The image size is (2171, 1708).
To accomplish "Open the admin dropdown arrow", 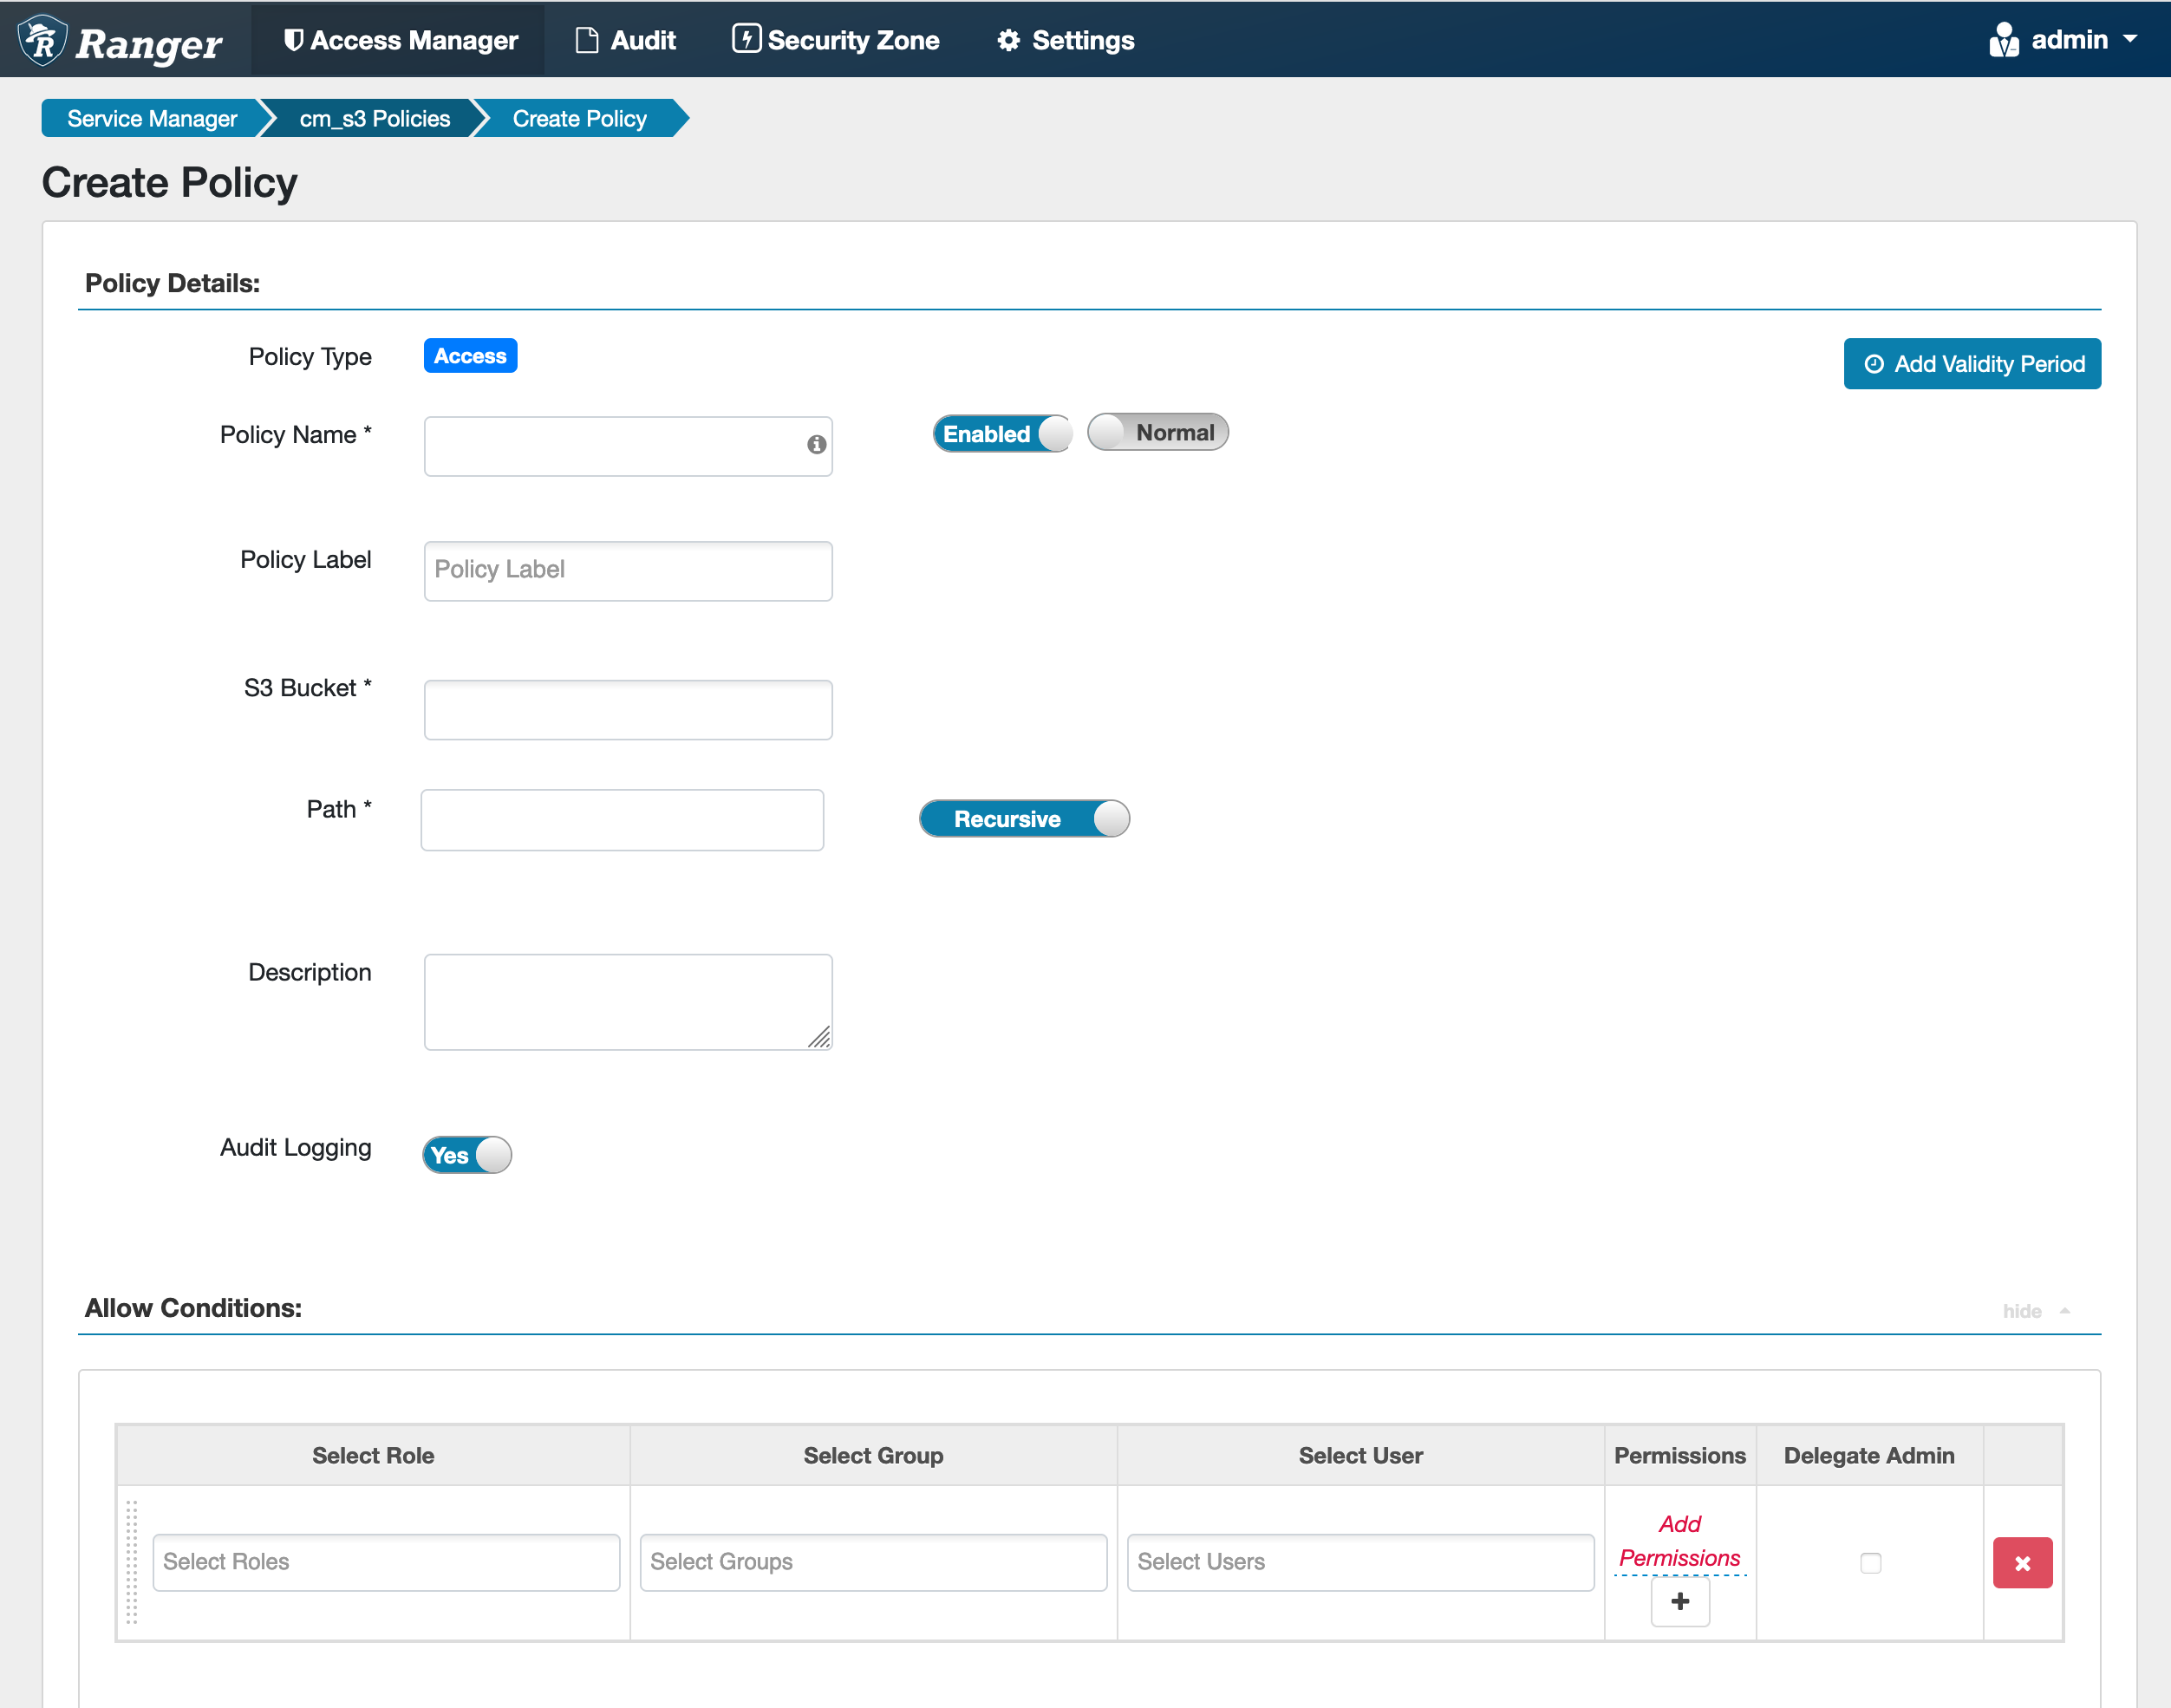I will click(x=2129, y=39).
